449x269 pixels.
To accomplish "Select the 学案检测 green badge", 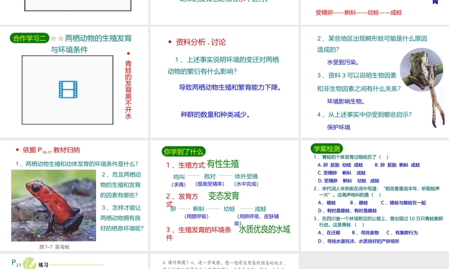I will pyautogui.click(x=327, y=149).
